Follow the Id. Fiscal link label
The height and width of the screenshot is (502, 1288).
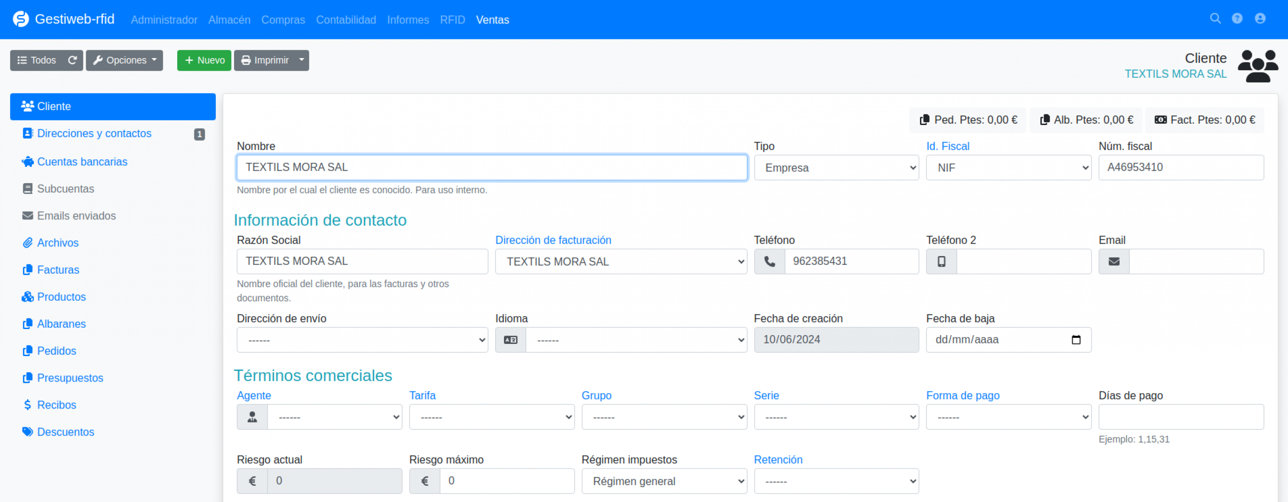947,146
